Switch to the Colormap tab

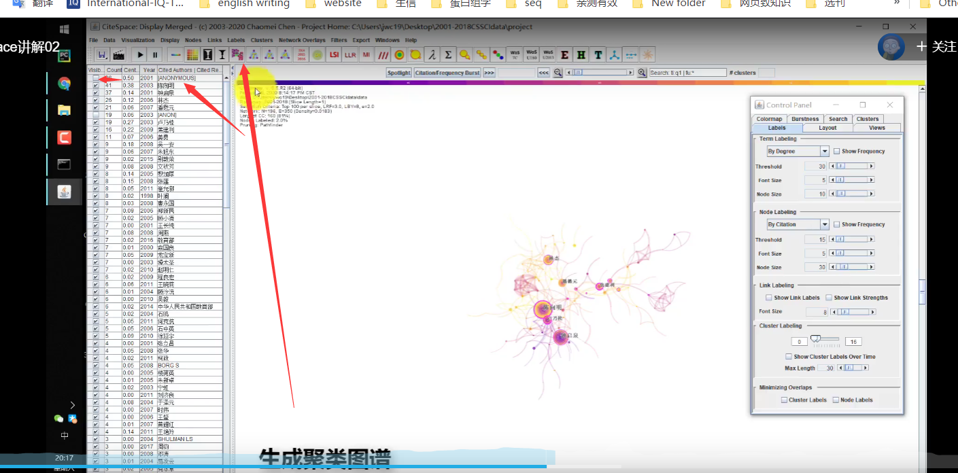pyautogui.click(x=770, y=119)
